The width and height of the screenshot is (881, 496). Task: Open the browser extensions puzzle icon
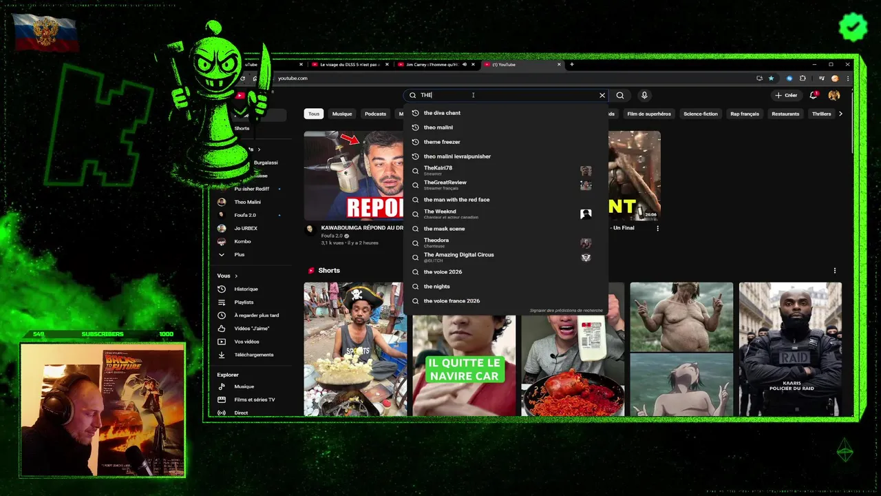tap(803, 79)
